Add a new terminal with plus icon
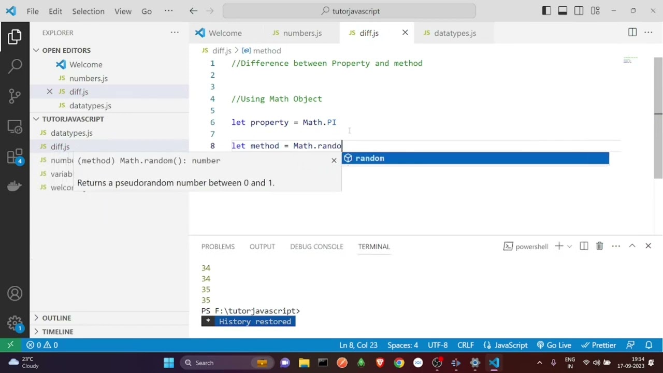 click(559, 246)
